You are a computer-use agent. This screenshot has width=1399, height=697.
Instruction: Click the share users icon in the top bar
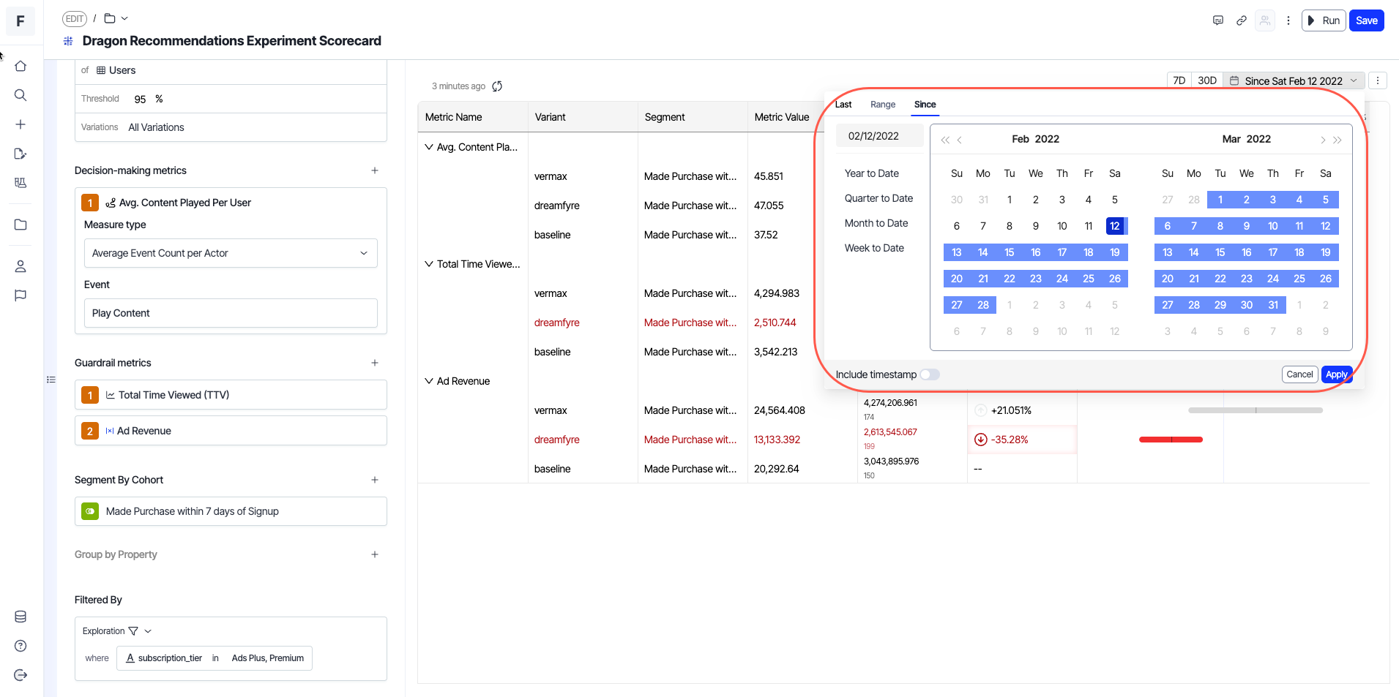(x=1265, y=20)
